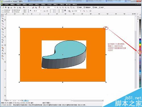Select the Polygon tool in the toolbox
The image size is (142, 107).
tap(3, 37)
